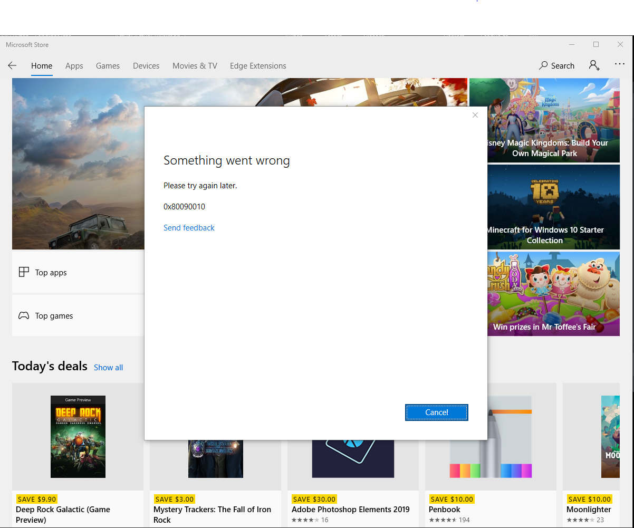The height and width of the screenshot is (528, 634).
Task: Open the Edge Extensions tab
Action: point(258,66)
